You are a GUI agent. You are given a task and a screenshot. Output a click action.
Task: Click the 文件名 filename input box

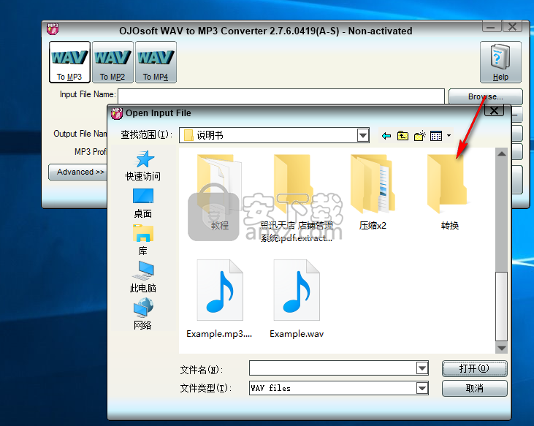(x=332, y=368)
